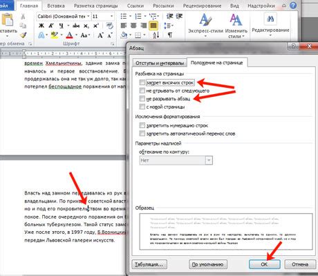This screenshot has width=318, height=276.
Task: Open font color red A swatch
Action: [x=69, y=35]
